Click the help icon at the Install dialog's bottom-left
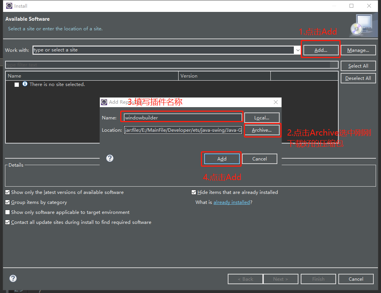 point(13,278)
